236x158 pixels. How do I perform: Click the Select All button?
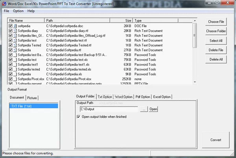point(216,41)
